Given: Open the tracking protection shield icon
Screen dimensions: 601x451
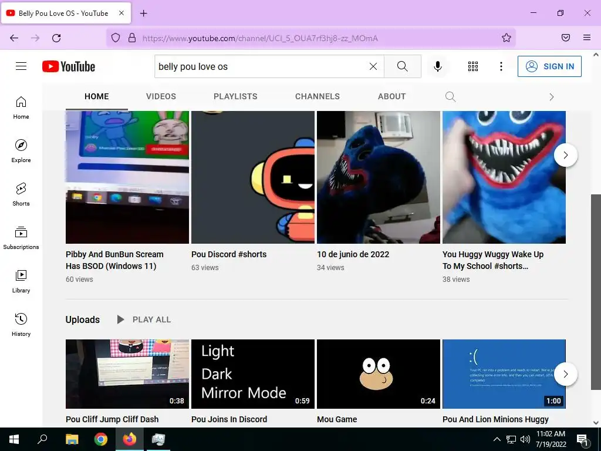Looking at the screenshot, I should 116,38.
